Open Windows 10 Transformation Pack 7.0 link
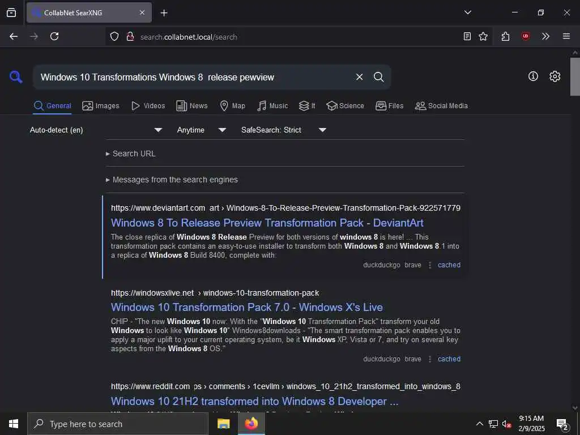Screen dimensions: 580x435 (247, 308)
